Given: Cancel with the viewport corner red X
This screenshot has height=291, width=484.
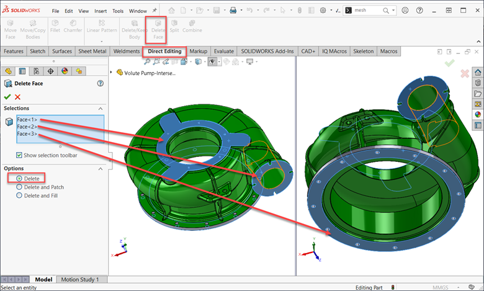Looking at the screenshot, I should pyautogui.click(x=465, y=73).
